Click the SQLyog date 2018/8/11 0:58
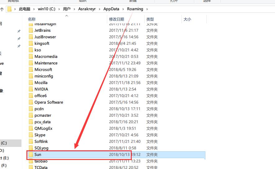275x169 pixels. point(123,148)
